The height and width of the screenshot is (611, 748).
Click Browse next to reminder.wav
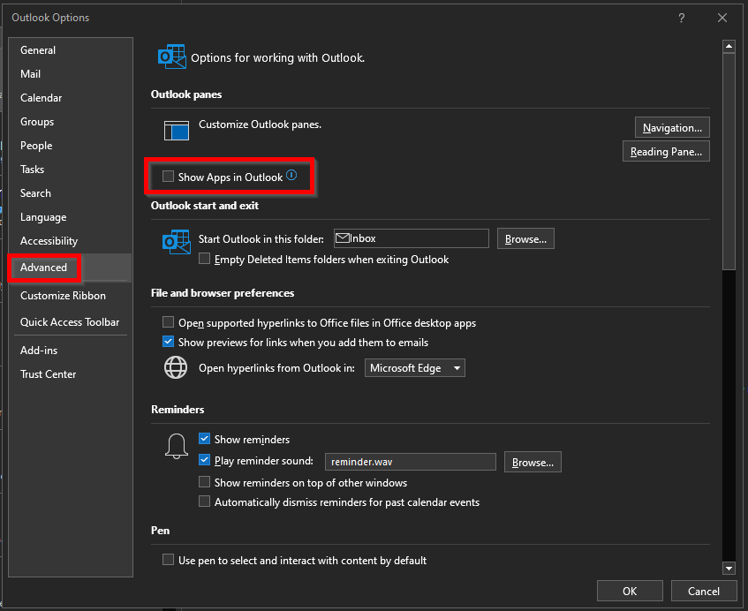(x=533, y=462)
